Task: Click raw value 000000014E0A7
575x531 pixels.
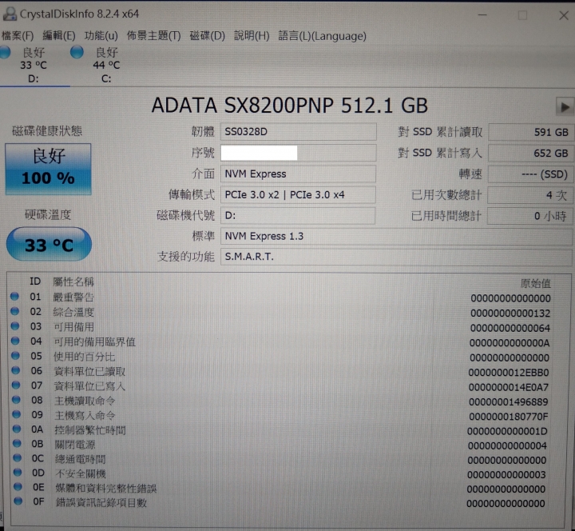Action: [508, 387]
